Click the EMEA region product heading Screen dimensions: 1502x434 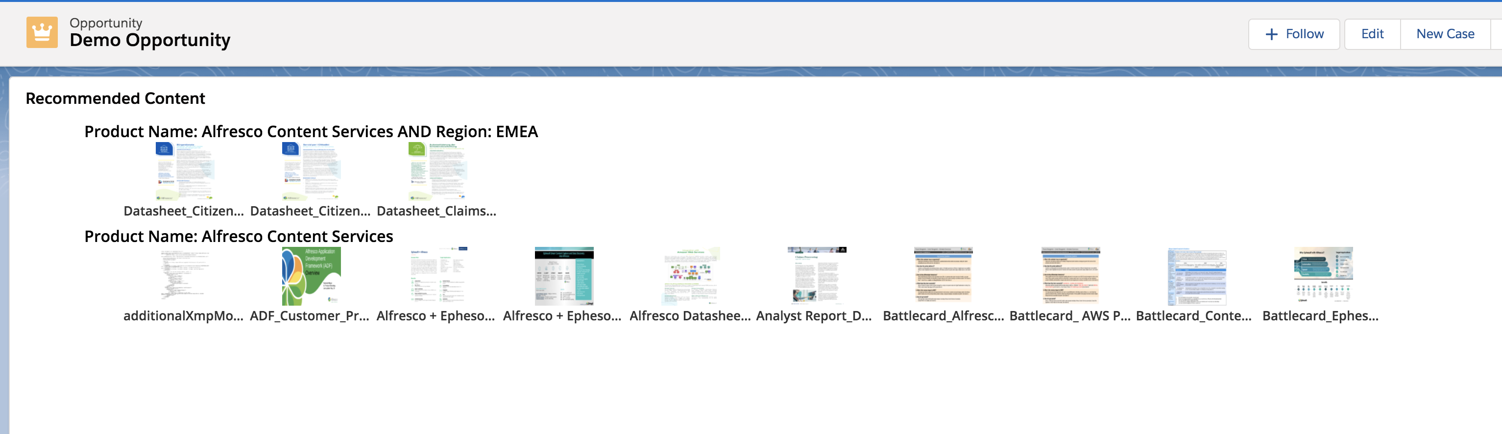tap(311, 132)
